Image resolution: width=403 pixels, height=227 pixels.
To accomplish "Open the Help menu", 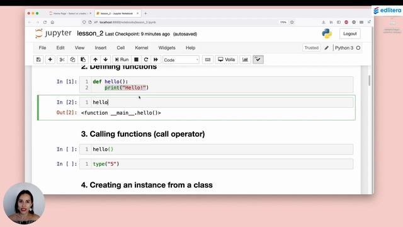I will pos(190,48).
